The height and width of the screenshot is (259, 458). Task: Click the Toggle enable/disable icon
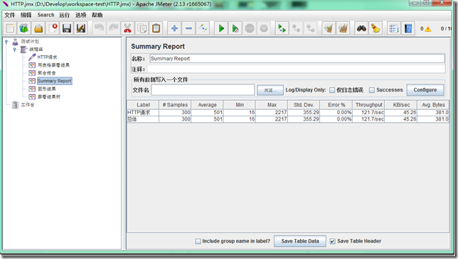[203, 28]
